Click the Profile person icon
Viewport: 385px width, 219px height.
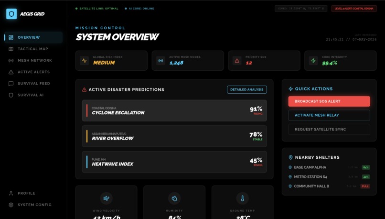(x=11, y=193)
